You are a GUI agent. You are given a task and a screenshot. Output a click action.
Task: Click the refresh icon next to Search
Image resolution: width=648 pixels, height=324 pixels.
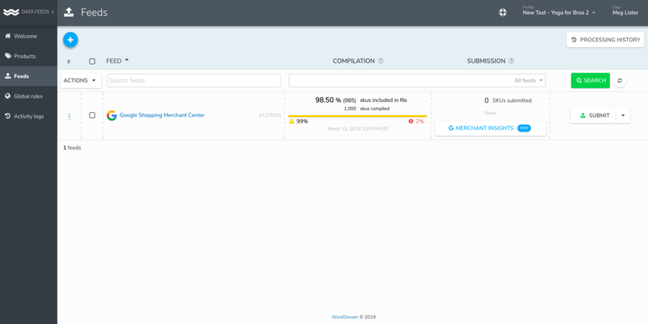[x=620, y=80]
